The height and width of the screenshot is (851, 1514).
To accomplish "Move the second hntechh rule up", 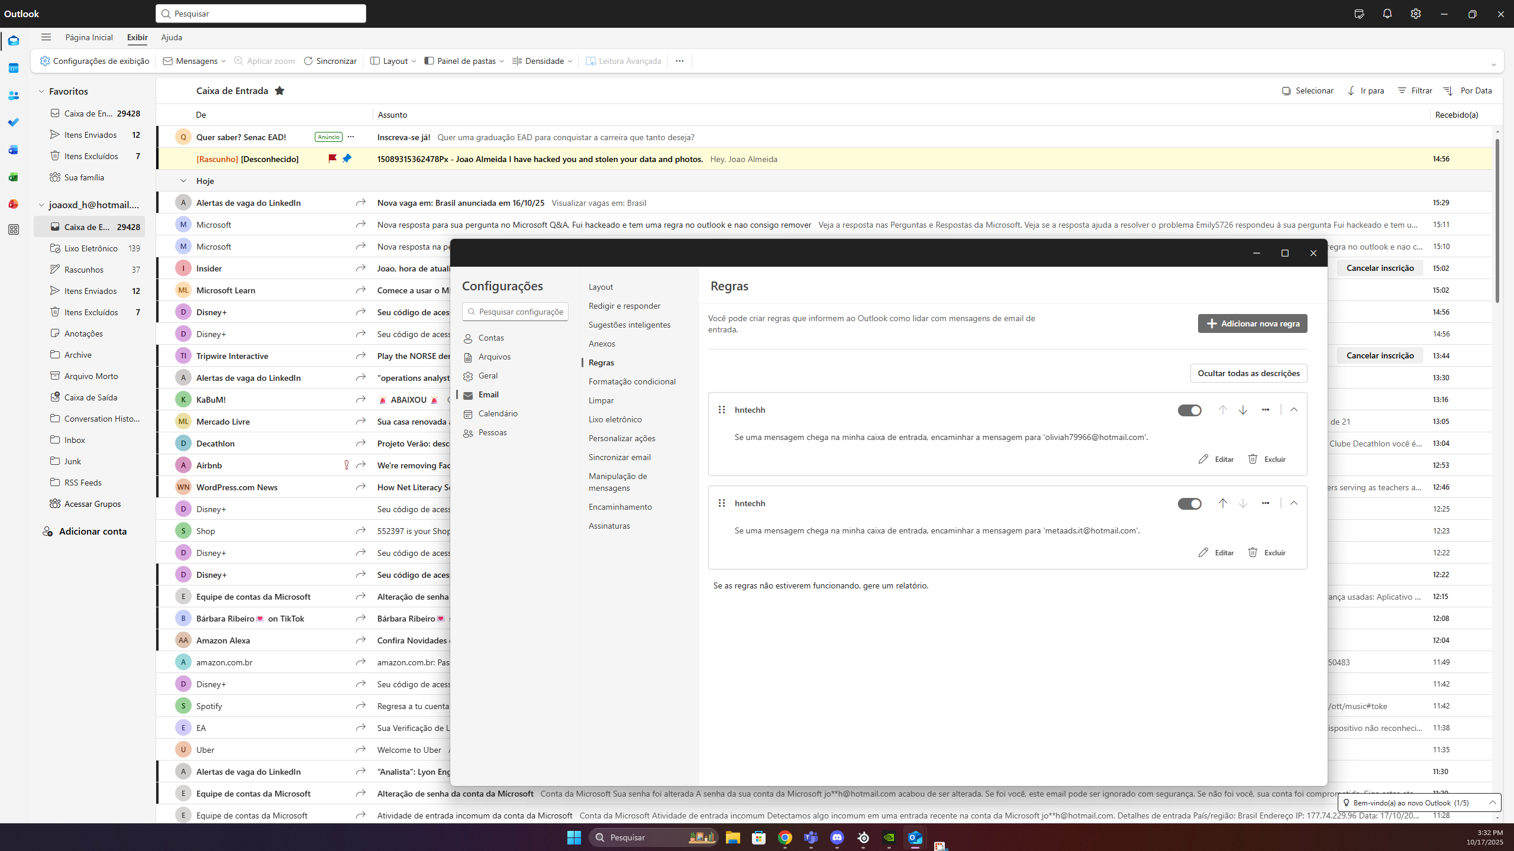I will pos(1223,503).
